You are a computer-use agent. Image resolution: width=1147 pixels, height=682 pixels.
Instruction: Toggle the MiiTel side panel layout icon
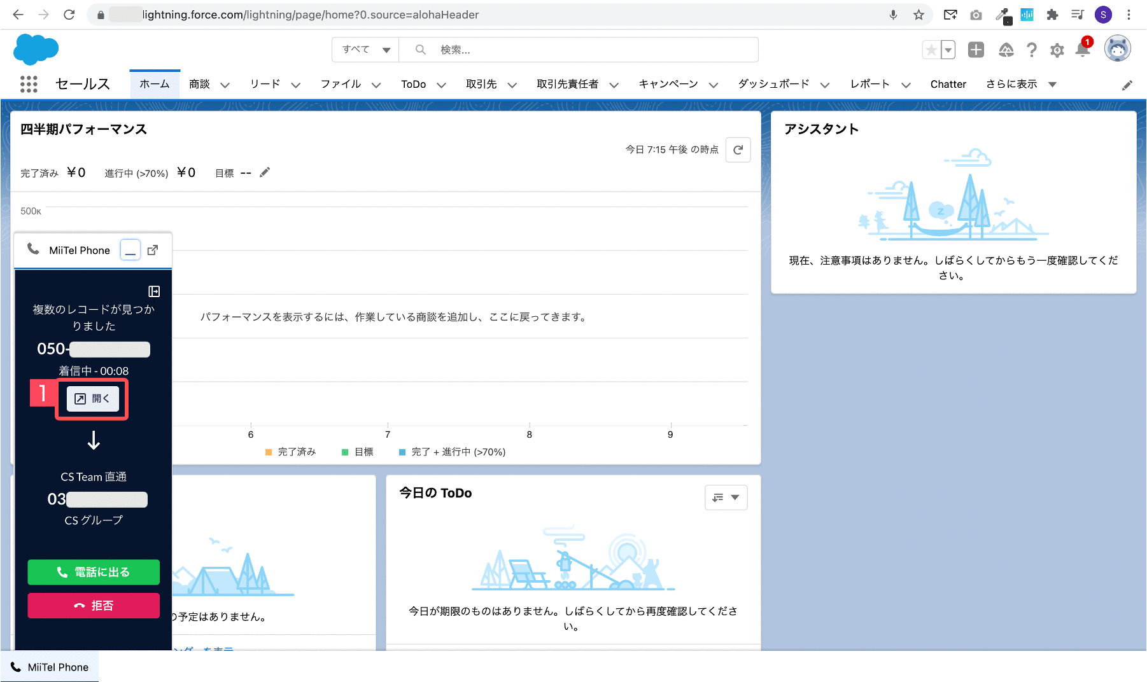coord(154,291)
